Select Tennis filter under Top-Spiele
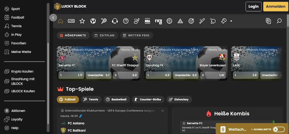Image resolution: width=289 pixels, height=134 pixels. click(91, 99)
